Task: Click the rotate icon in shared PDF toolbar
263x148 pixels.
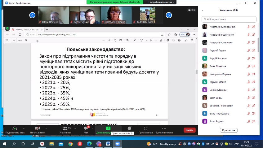Action: point(115,40)
